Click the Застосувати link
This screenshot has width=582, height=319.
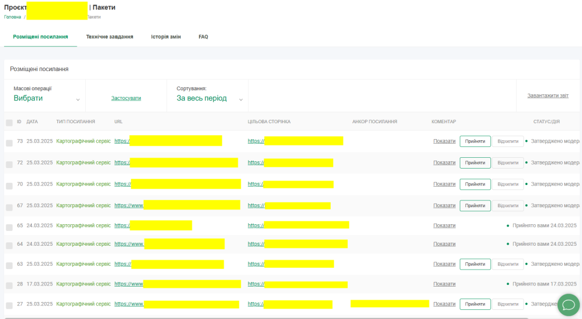click(126, 98)
